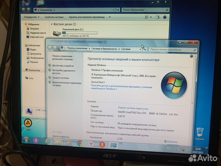Click the network tray icon with red cross

pos(183,150)
